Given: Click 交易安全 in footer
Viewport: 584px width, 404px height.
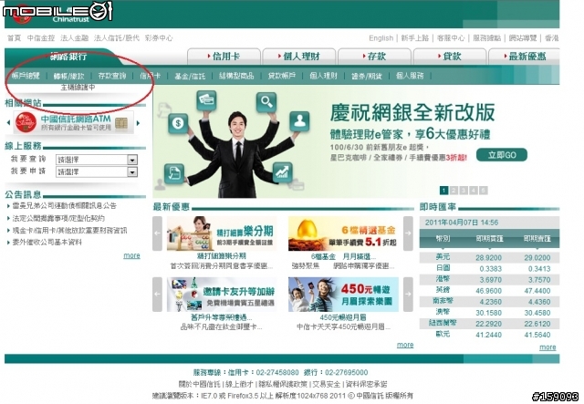Looking at the screenshot, I should click(x=327, y=384).
